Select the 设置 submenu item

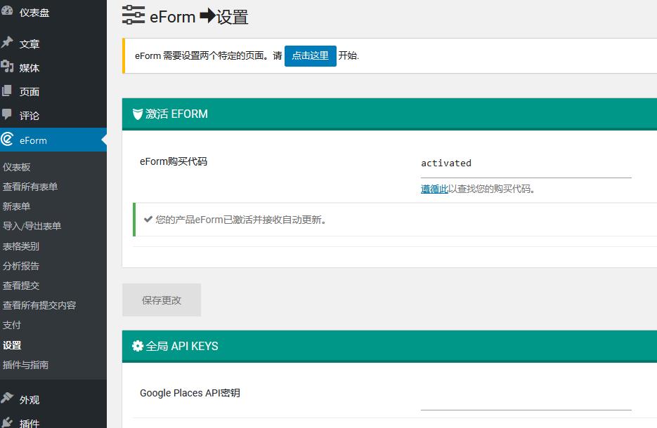coord(12,345)
